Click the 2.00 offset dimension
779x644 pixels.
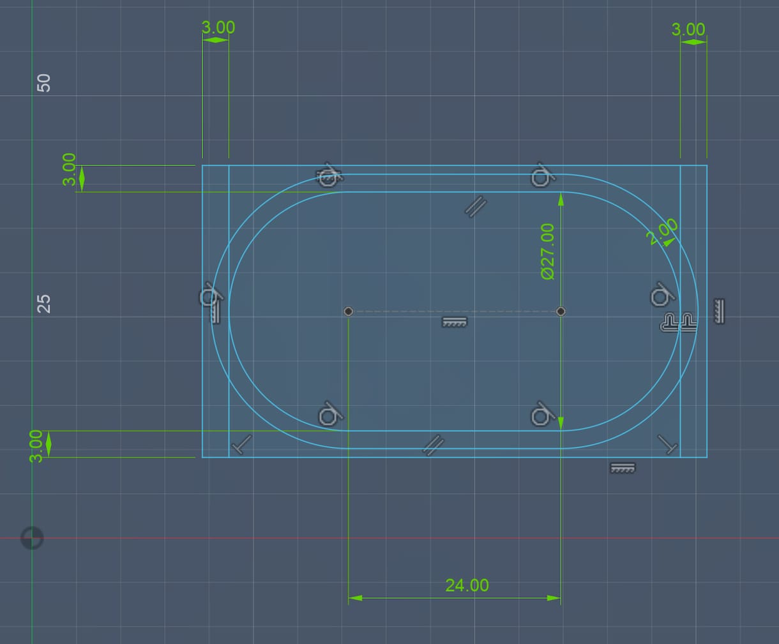tap(662, 232)
